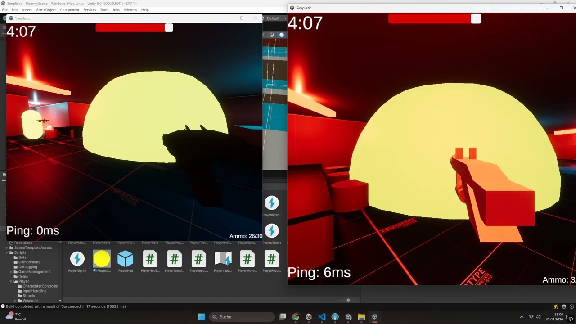Click the build succeeded status message
This screenshot has height=324, width=576.
(x=66, y=306)
